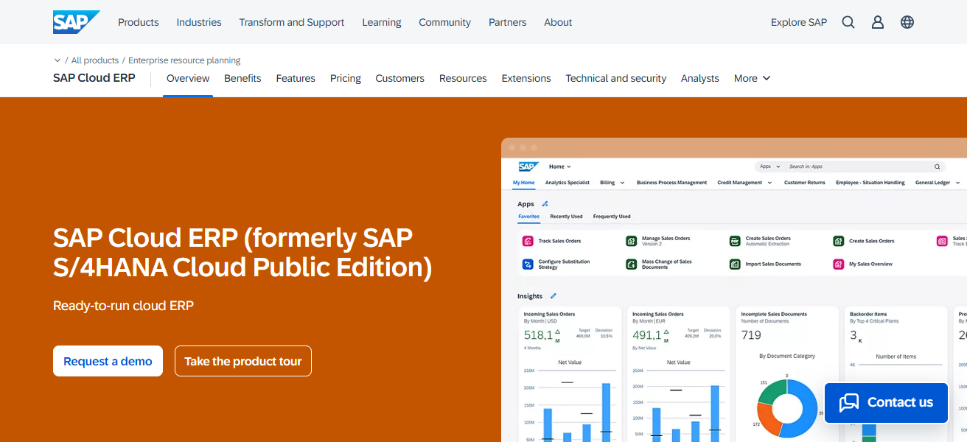The height and width of the screenshot is (442, 967).
Task: Edit the Insights section via pencil icon
Action: point(555,295)
